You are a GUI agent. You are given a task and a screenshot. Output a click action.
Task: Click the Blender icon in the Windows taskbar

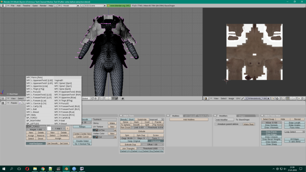tap(66, 169)
